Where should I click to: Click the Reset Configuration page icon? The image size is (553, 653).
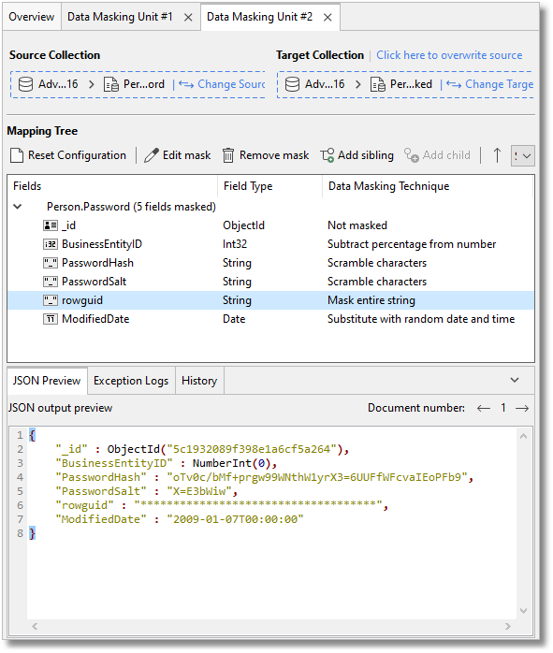17,155
